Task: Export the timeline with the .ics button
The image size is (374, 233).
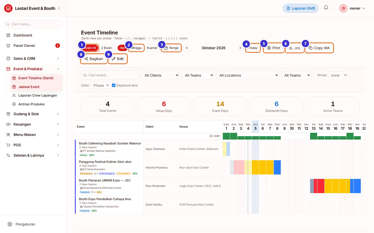Action: point(295,48)
